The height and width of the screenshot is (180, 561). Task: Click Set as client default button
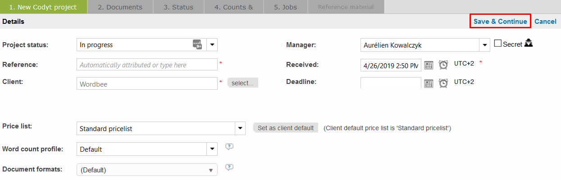[285, 128]
